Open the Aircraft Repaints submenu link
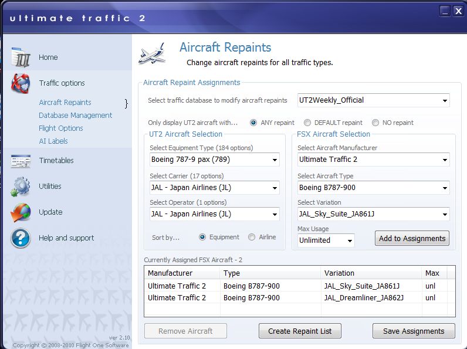The image size is (467, 349). 65,103
